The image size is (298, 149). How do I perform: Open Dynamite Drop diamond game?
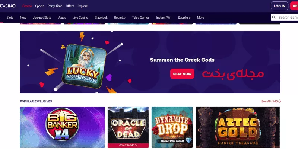pyautogui.click(x=172, y=127)
